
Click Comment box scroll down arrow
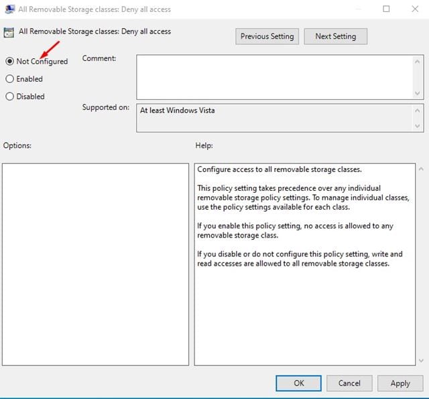pos(418,93)
